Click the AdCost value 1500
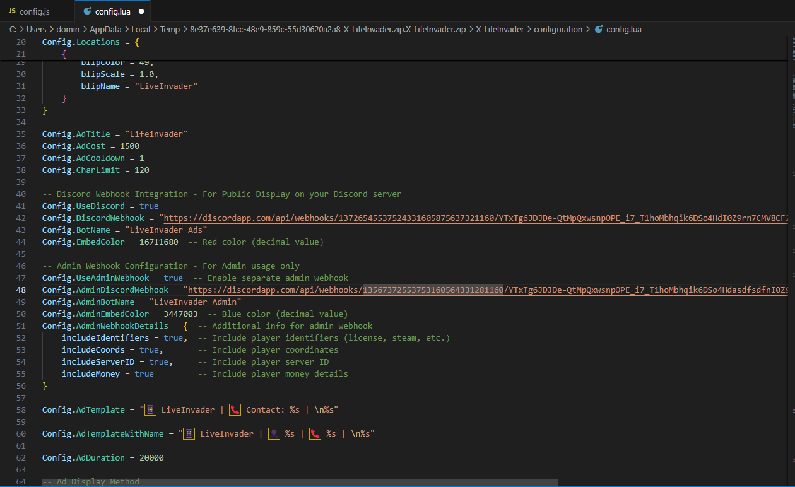Viewport: 795px width, 487px height. tap(129, 146)
